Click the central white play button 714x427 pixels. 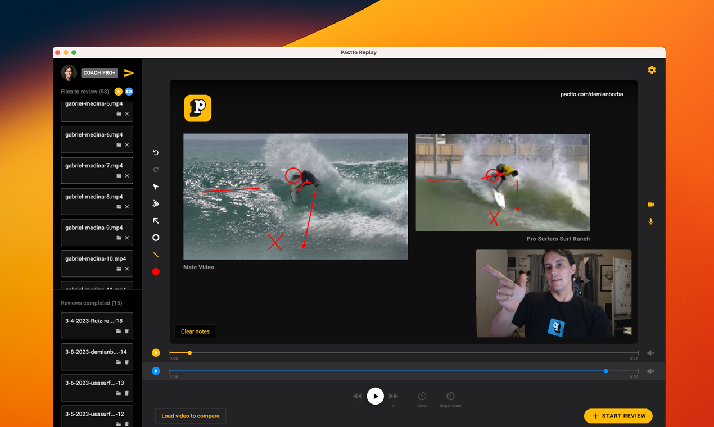click(x=375, y=396)
